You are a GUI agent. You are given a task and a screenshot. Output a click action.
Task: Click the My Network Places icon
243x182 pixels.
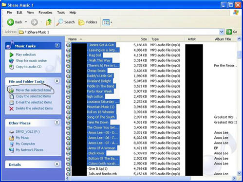pos(11,150)
